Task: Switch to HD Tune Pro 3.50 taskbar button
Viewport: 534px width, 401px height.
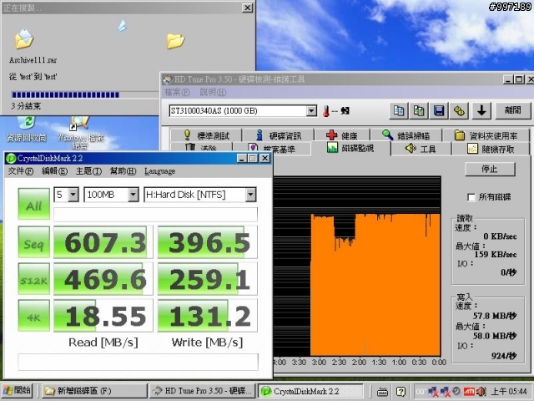Action: [x=203, y=391]
